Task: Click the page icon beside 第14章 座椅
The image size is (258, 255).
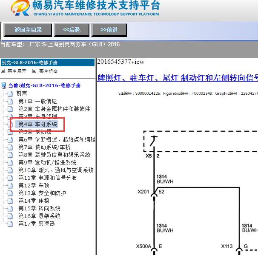Action: (10, 201)
